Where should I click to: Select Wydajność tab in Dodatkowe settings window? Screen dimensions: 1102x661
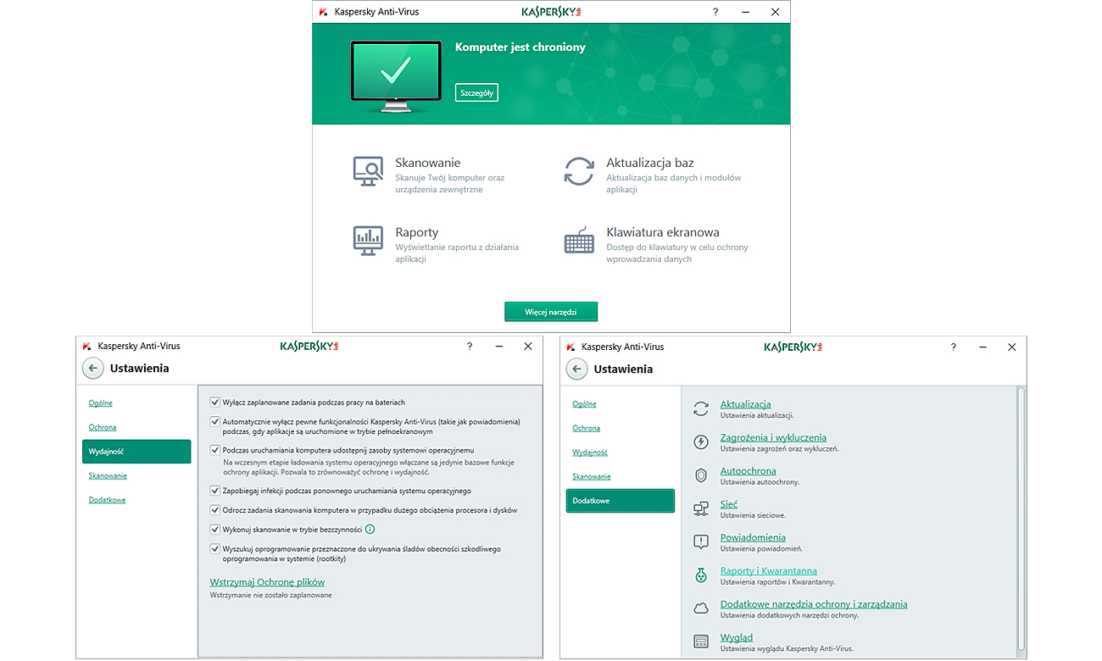[x=590, y=453]
